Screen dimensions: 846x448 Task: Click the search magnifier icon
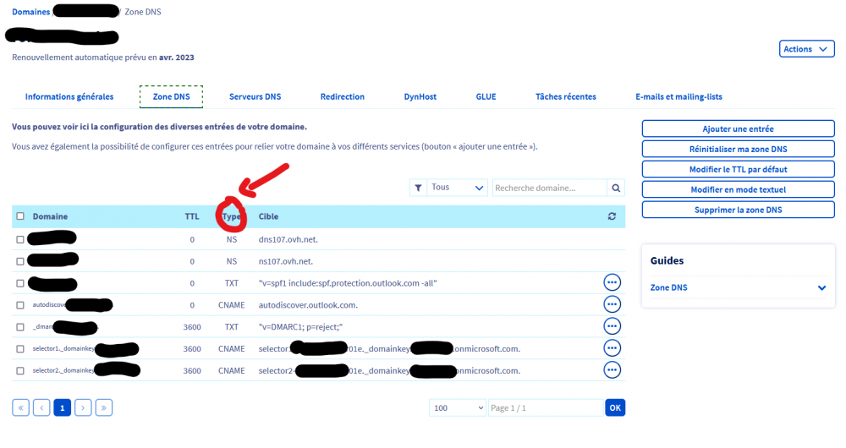pos(616,188)
